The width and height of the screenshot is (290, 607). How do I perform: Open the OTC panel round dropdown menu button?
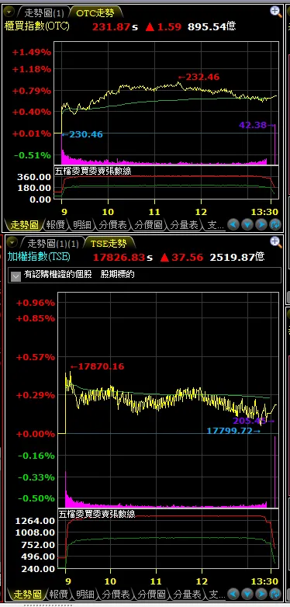[x=9, y=12]
